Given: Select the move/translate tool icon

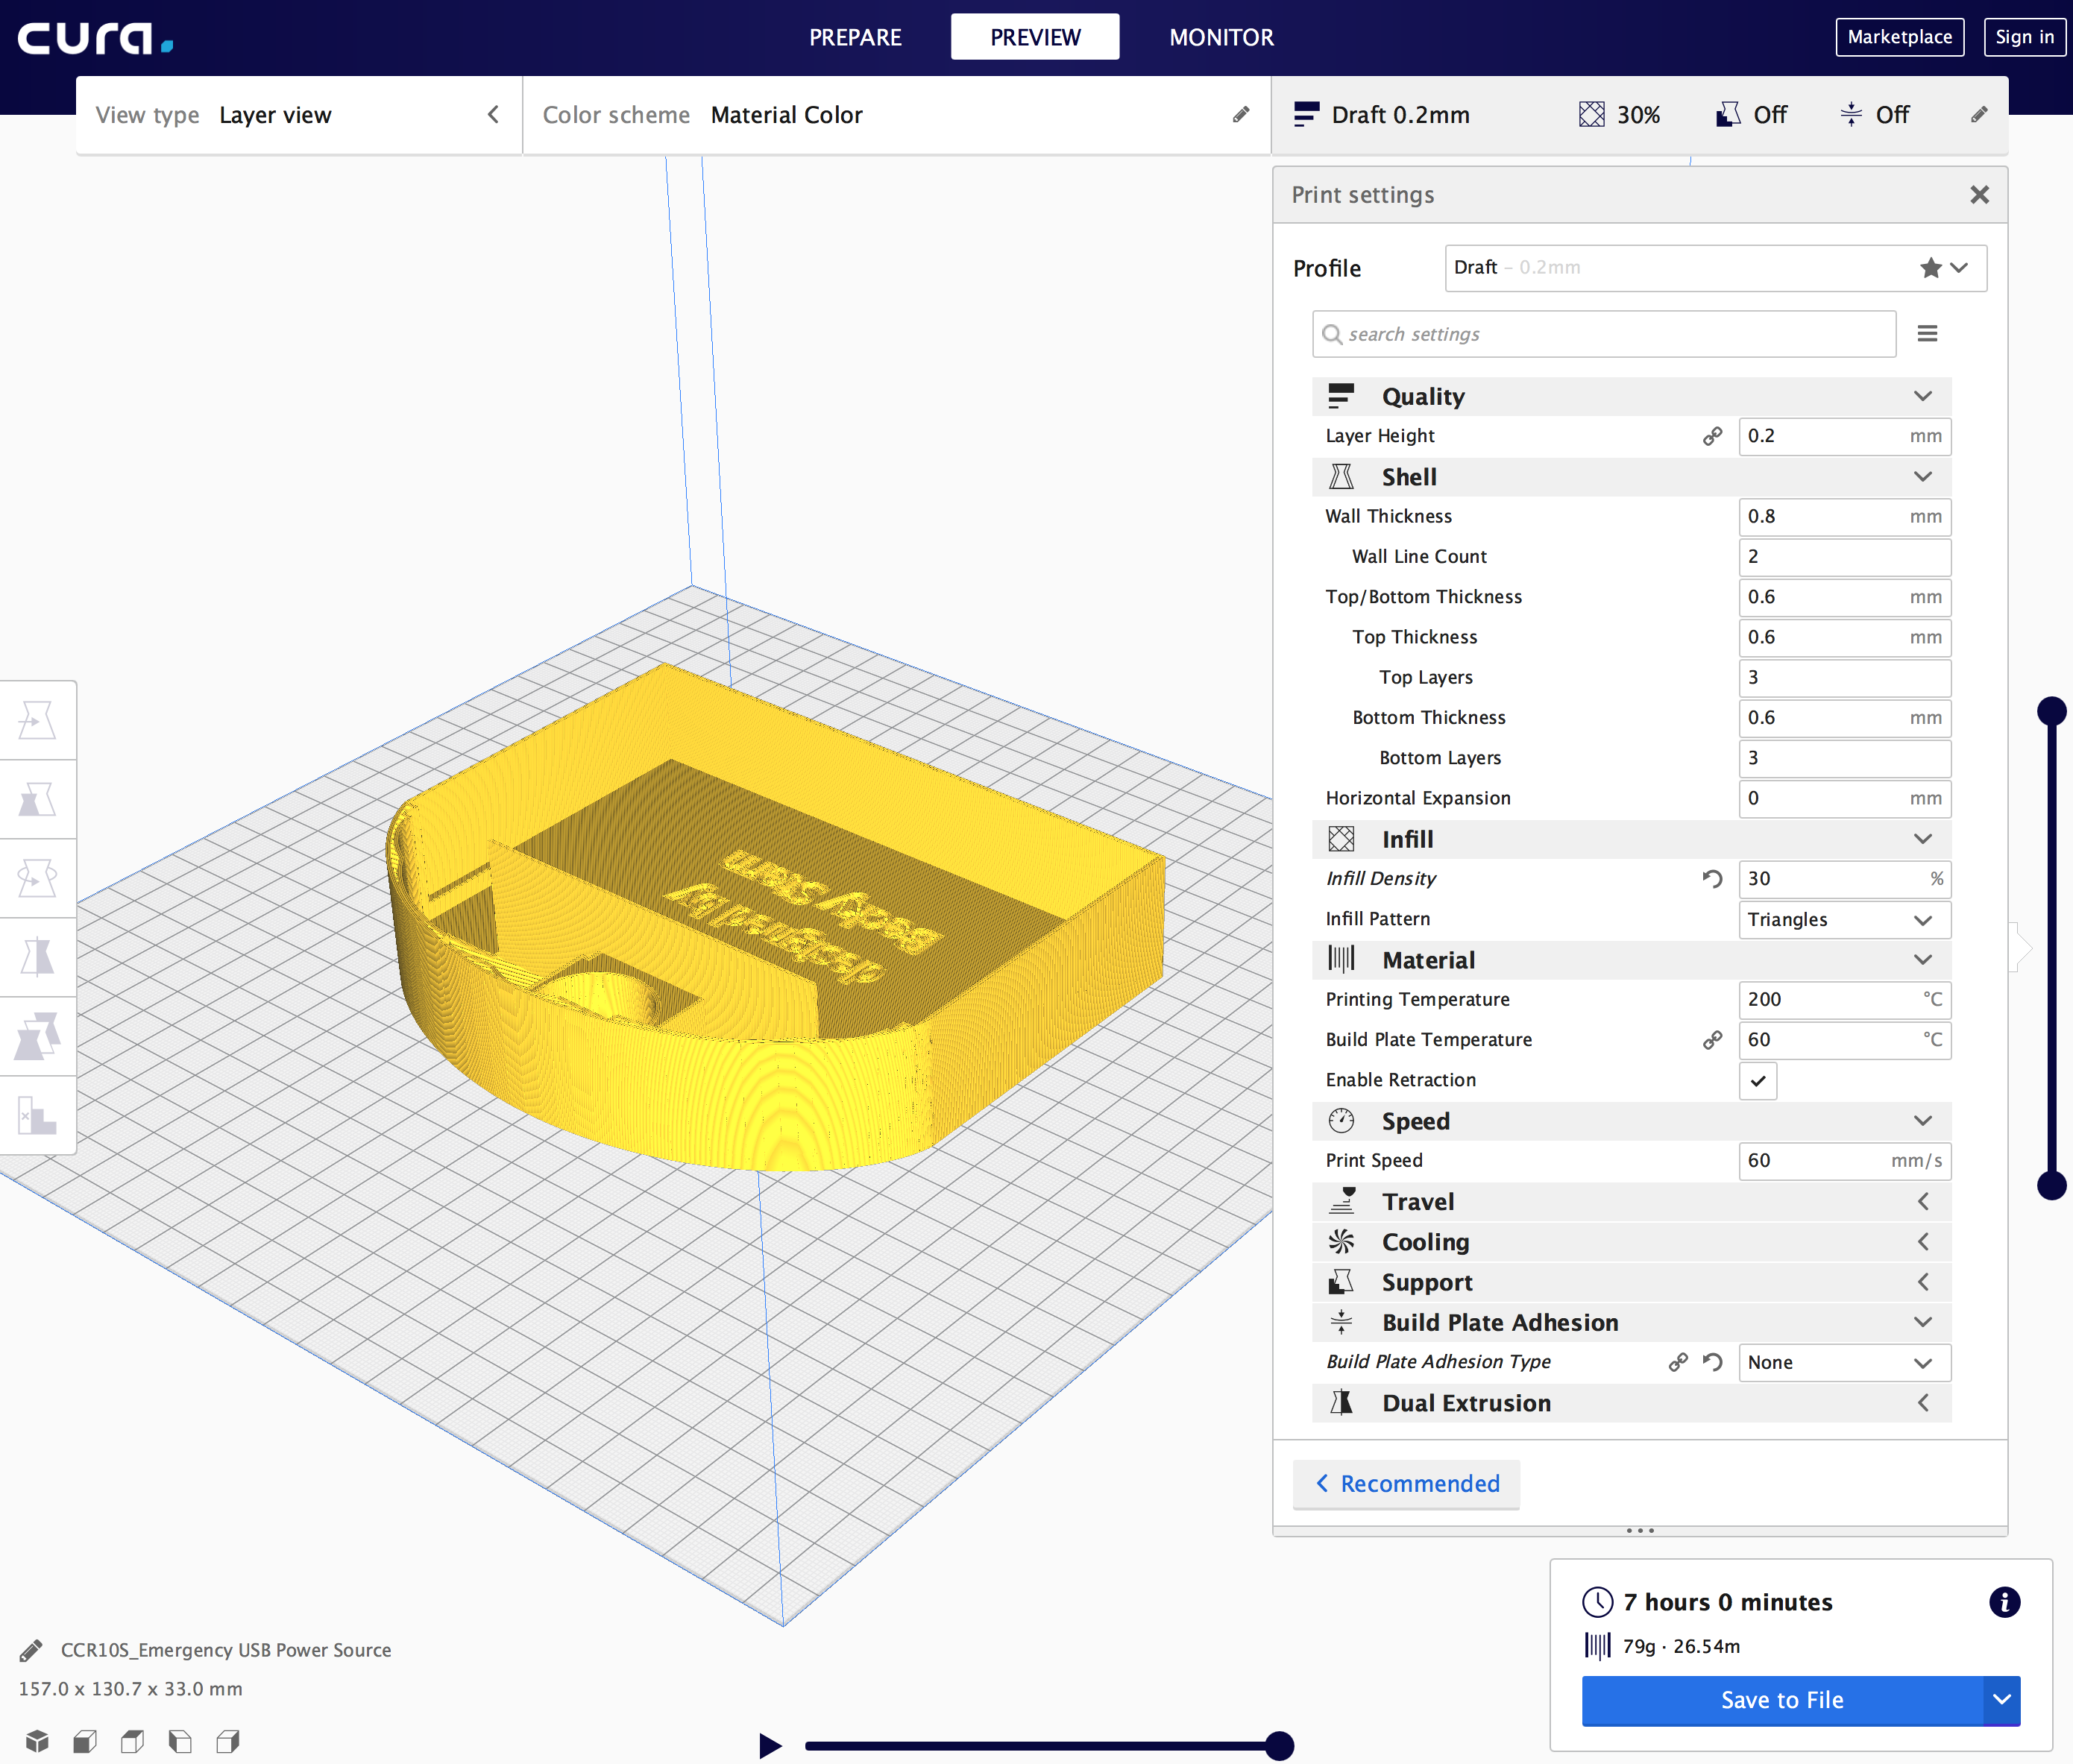Looking at the screenshot, I should point(35,719).
